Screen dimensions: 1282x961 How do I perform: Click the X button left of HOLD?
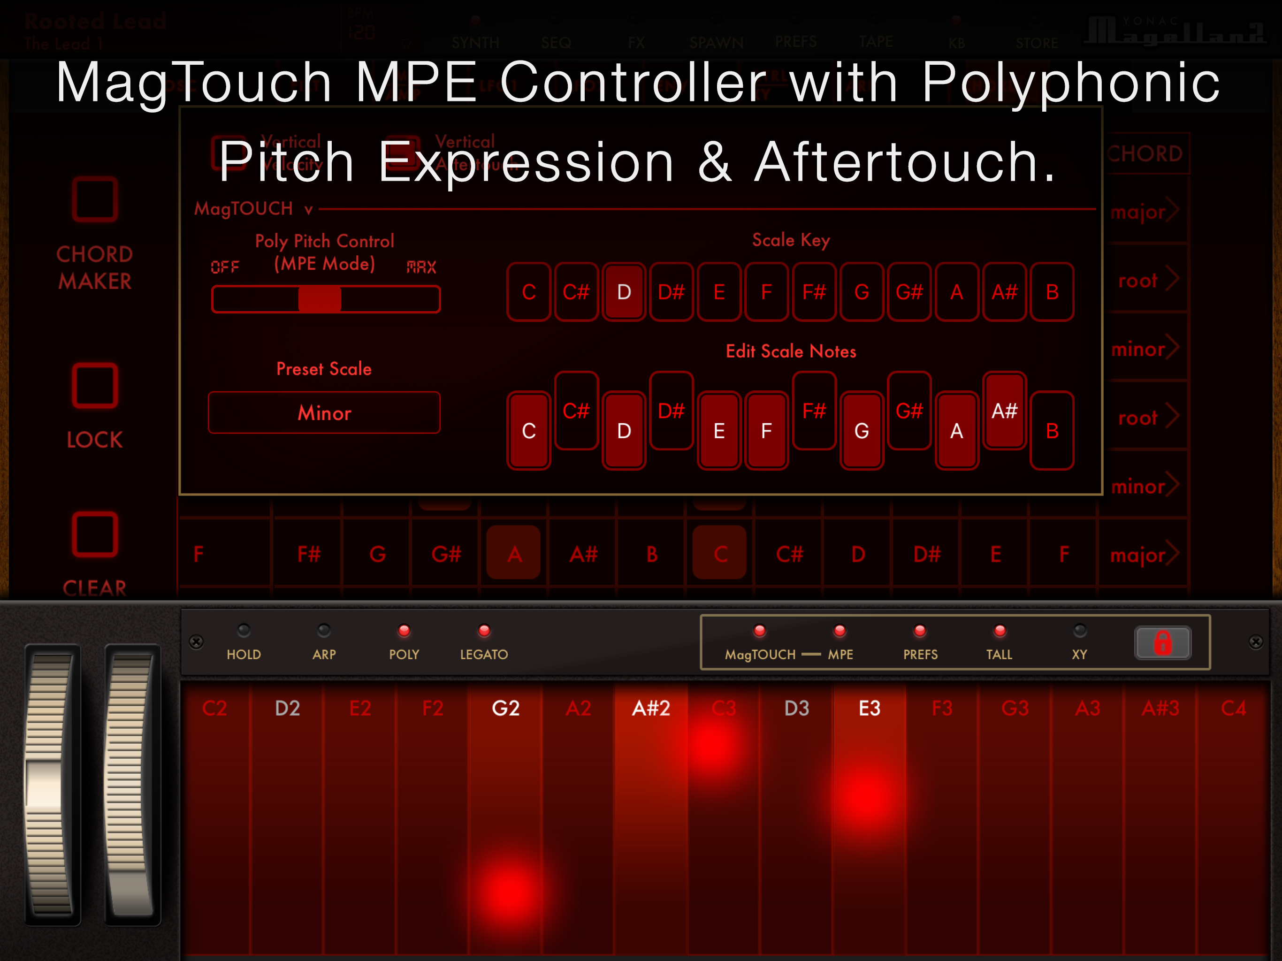click(x=196, y=641)
